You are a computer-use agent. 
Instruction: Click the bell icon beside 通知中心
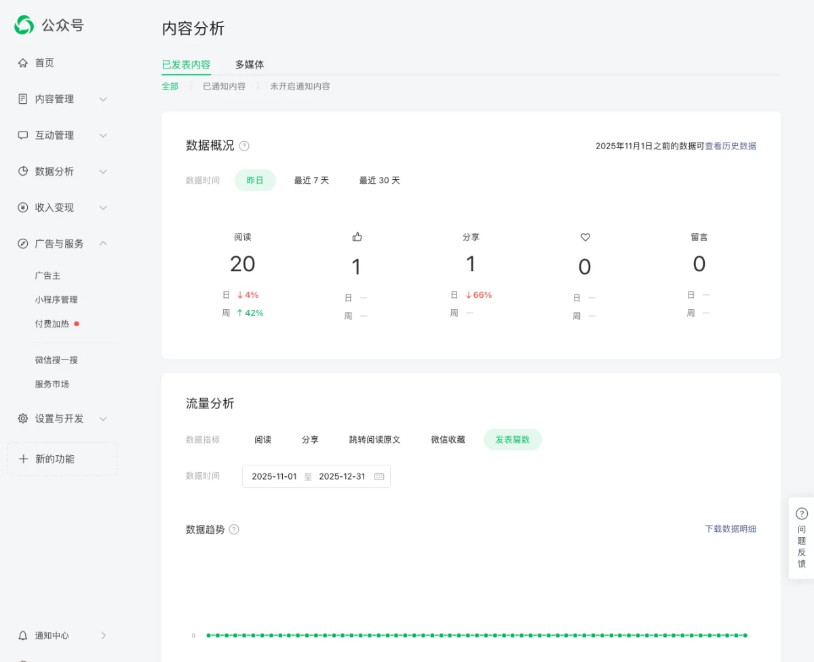(x=23, y=636)
